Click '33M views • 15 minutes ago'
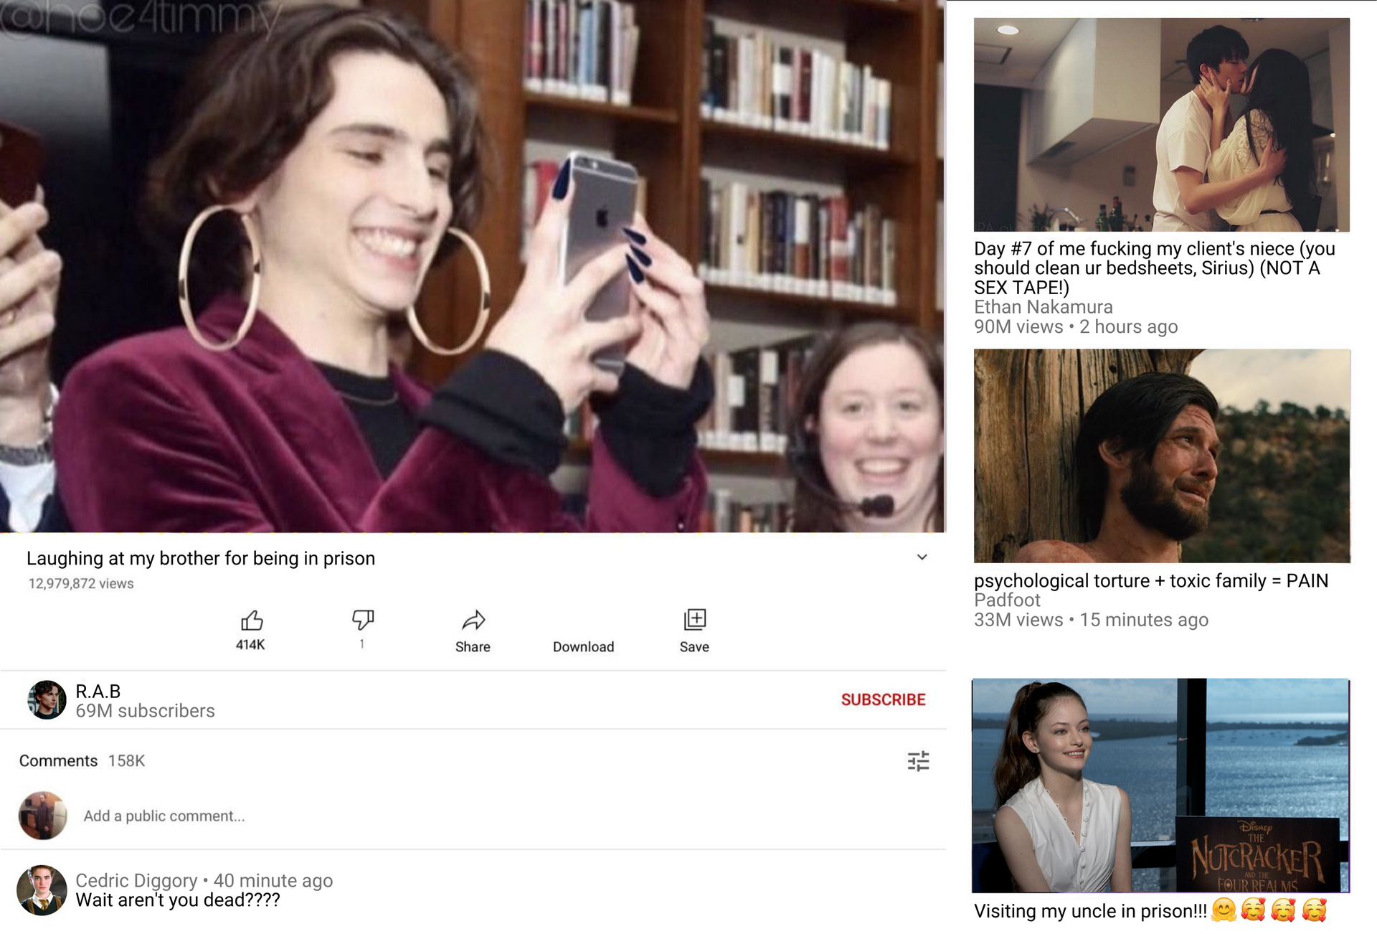Viewport: 1377px width, 934px height. (x=1091, y=620)
